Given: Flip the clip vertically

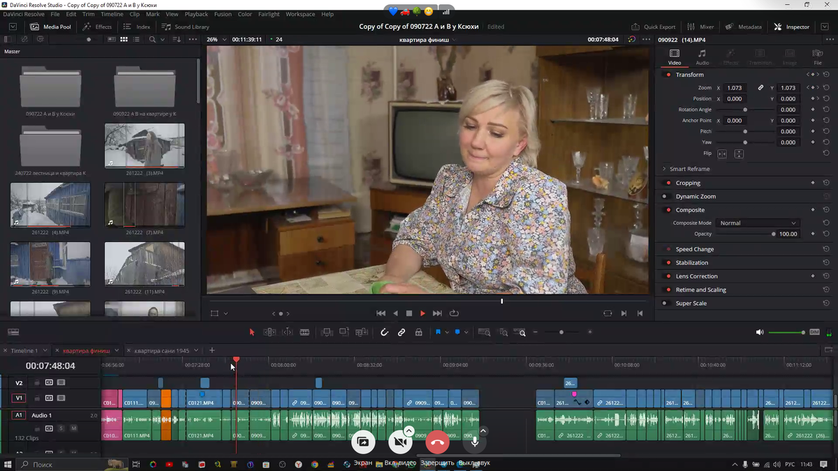Looking at the screenshot, I should [739, 154].
